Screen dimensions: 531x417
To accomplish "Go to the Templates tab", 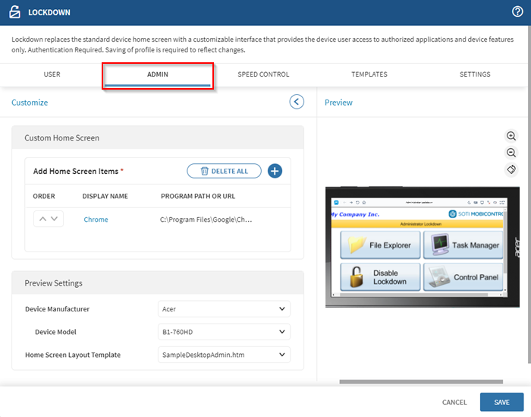I will (369, 74).
